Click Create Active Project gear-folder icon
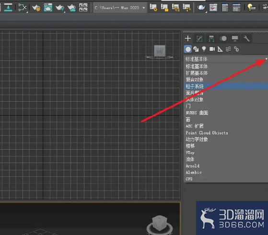Image resolution: width=268 pixels, height=235 pixels. coord(153,8)
